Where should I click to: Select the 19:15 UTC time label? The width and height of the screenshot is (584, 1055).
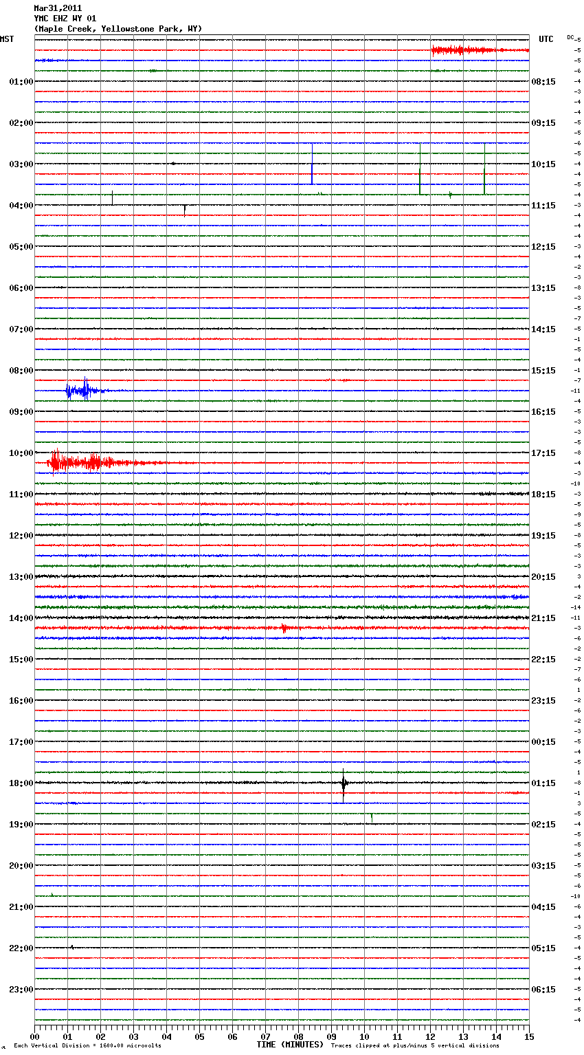coord(543,536)
